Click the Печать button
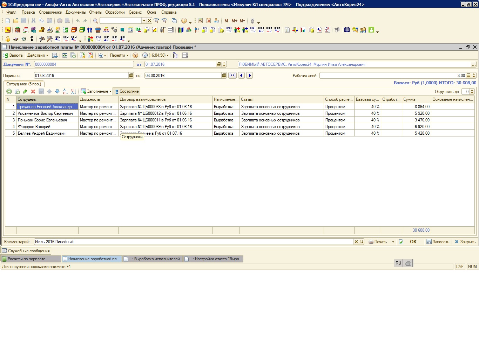This screenshot has height=338, width=479. 378,242
